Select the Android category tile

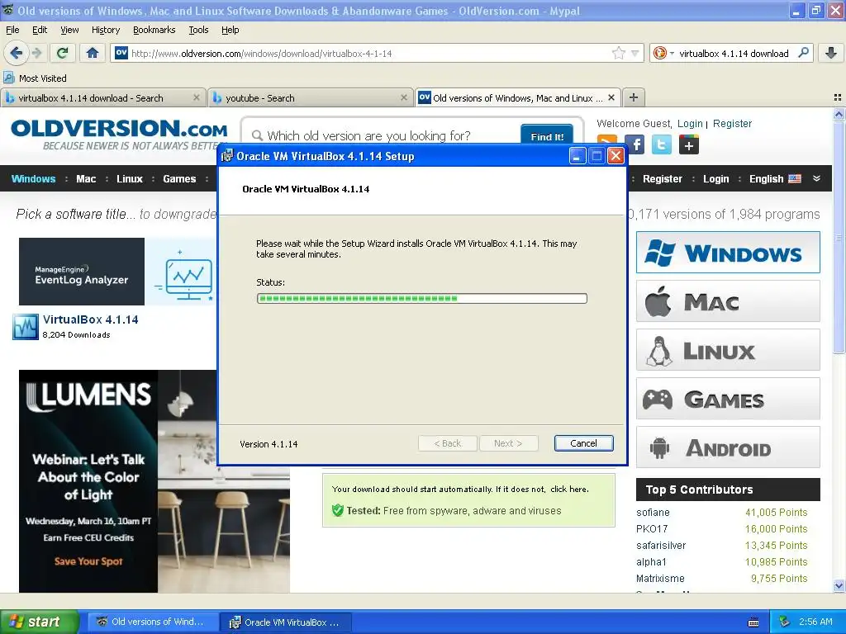[728, 447]
